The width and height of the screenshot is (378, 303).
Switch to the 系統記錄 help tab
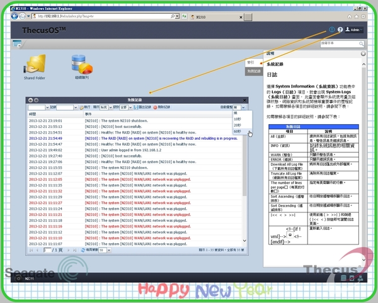[253, 71]
